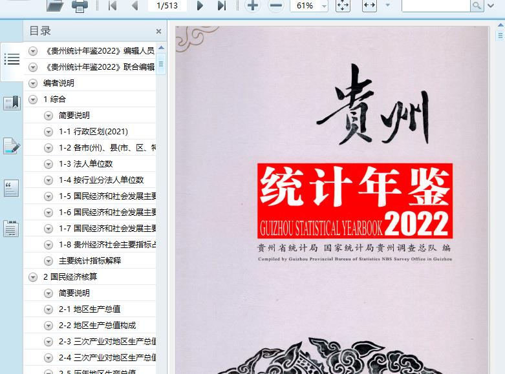Viewport: 505px width, 374px height.
Task: Toggle arrow beside 1-1 行政区划(2021)
Action: [x=48, y=132]
